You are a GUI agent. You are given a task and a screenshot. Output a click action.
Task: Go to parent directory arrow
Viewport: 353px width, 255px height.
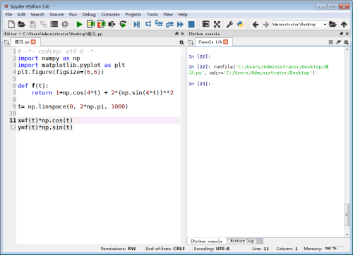coord(344,24)
